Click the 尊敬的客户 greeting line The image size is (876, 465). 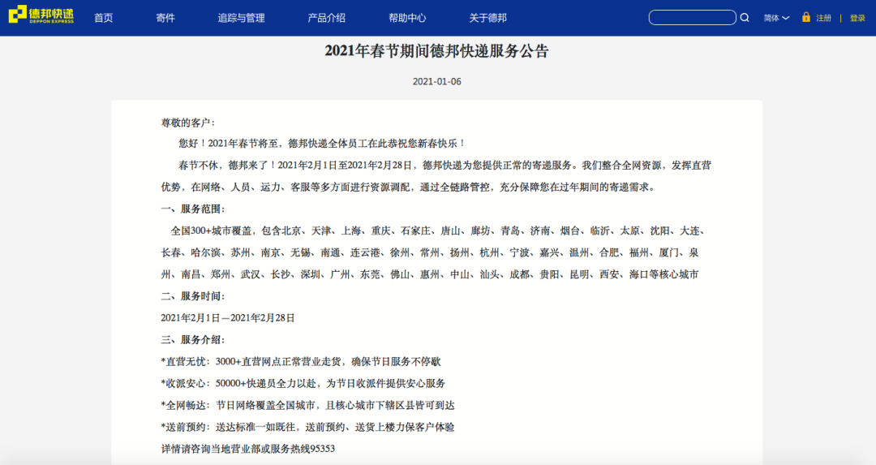coord(188,123)
